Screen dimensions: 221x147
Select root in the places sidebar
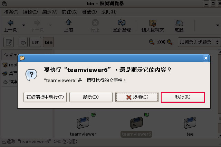pos(10,65)
